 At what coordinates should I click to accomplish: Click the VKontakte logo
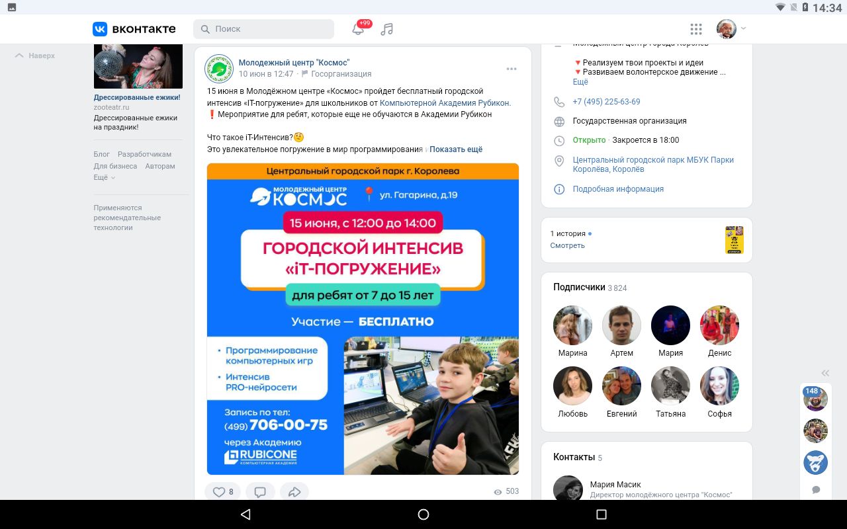pyautogui.click(x=134, y=29)
